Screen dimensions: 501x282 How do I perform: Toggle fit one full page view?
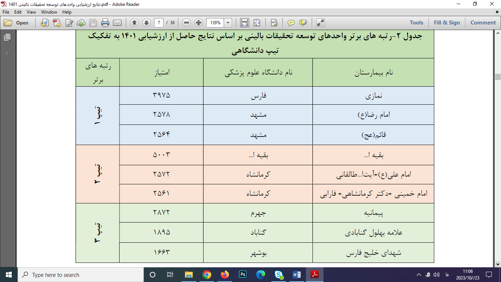(257, 23)
